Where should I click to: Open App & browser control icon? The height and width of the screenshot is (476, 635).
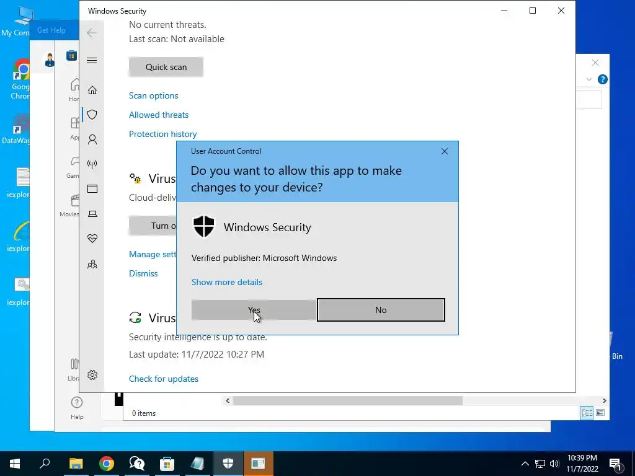(92, 188)
